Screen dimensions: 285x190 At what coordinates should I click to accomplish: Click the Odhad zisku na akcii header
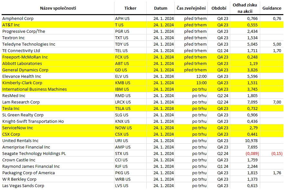coord(245,8)
